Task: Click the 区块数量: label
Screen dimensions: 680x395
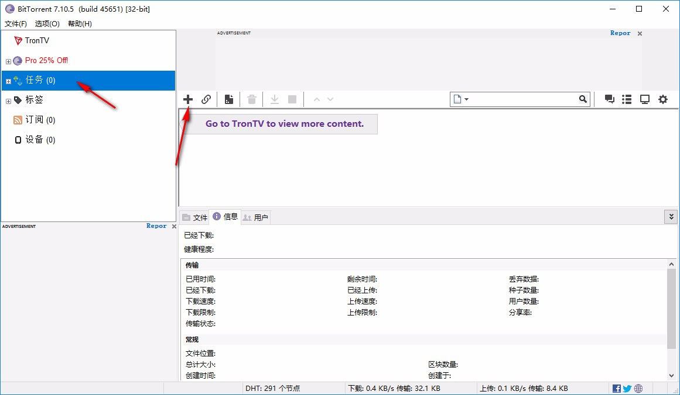Action: 443,365
